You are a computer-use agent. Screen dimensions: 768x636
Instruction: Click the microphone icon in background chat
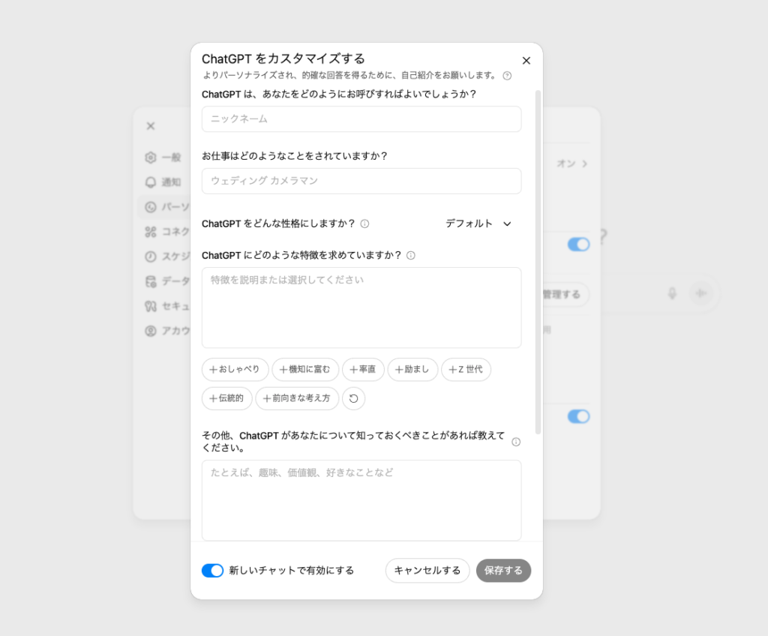coord(673,293)
